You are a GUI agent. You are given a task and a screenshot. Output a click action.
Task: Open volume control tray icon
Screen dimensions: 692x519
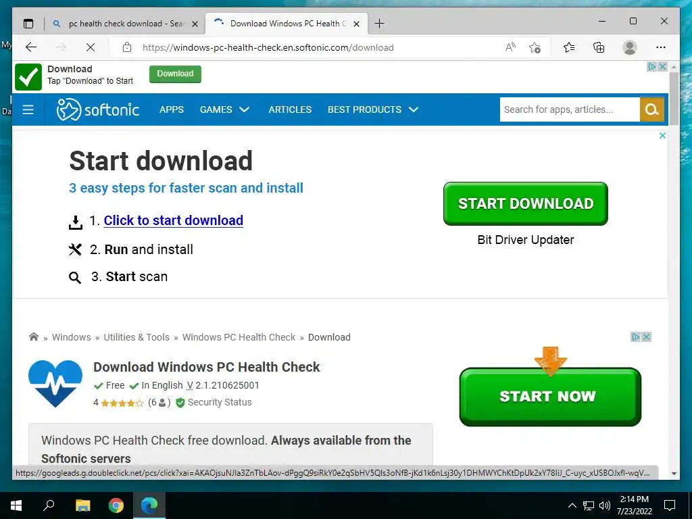click(605, 505)
